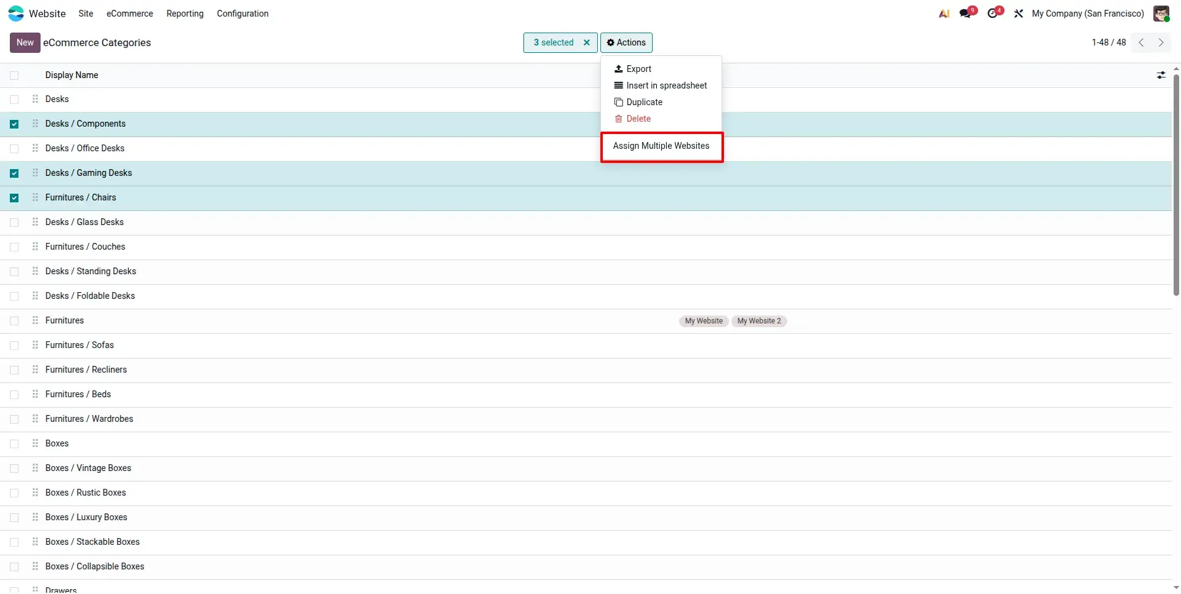Grab the drag handle for Furnitures / Sofas
This screenshot has height=594, width=1181.
35,345
